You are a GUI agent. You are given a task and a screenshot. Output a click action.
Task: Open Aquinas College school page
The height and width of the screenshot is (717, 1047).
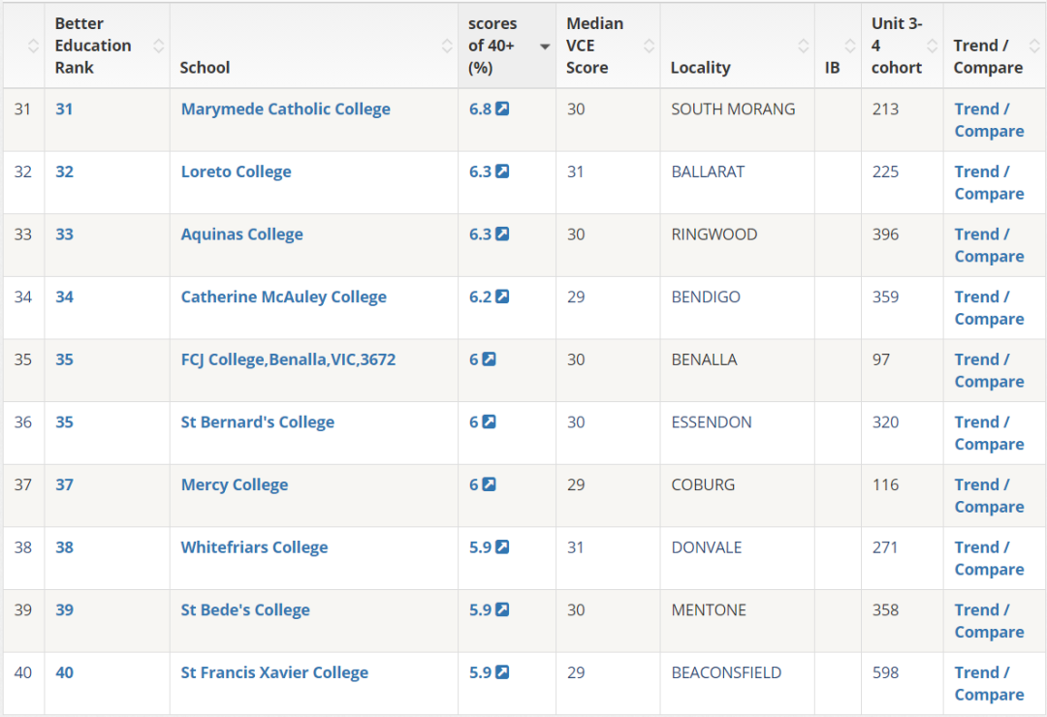point(241,235)
